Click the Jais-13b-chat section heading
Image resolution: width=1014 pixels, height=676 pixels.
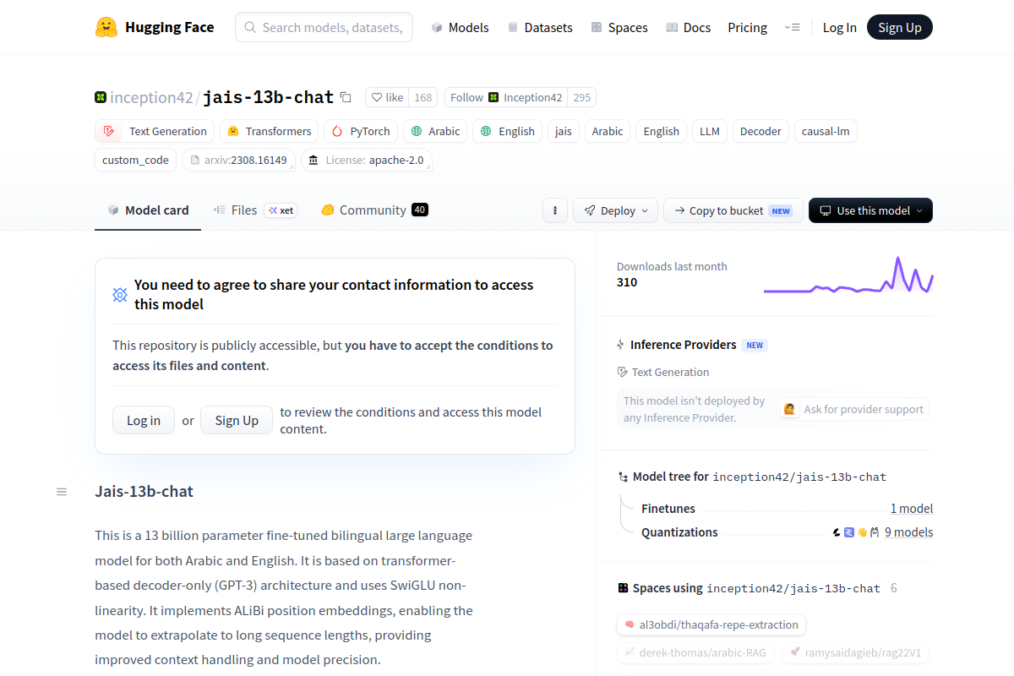point(144,492)
